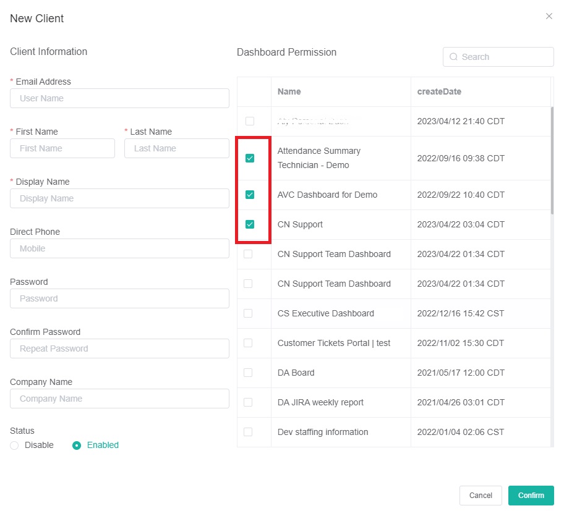
Task: Select Dev staffing information checkbox
Action: pos(248,432)
